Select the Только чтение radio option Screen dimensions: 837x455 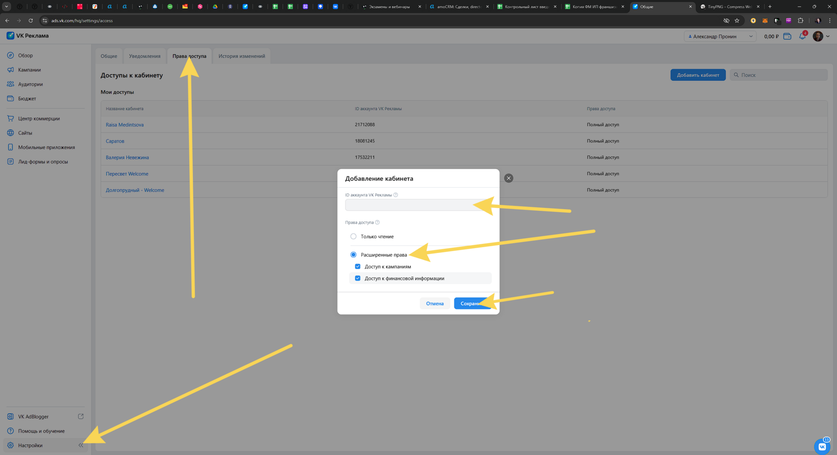tap(353, 236)
